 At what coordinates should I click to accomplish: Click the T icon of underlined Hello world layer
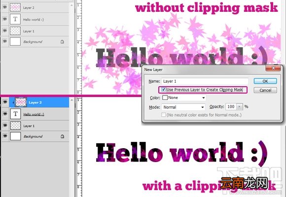[15, 114]
